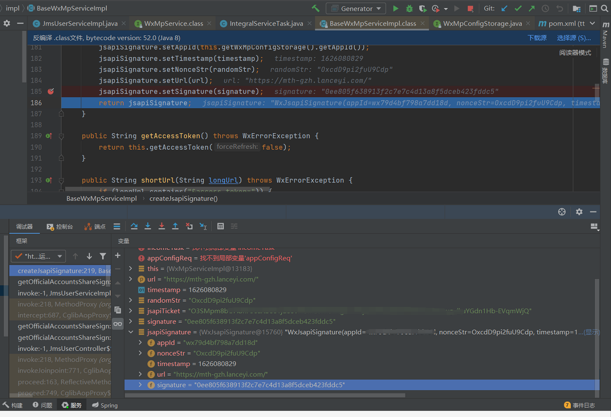Viewport: 611px width, 417px height.
Task: Click the profiler run icon
Action: 435,9
